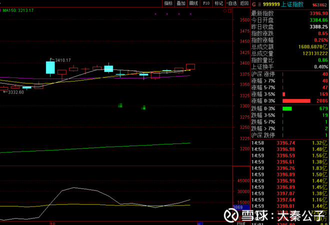Image resolution: width=330 pixels, height=225 pixels.
Task: Click the SG3XG2 tag label
Action: coord(319,5)
